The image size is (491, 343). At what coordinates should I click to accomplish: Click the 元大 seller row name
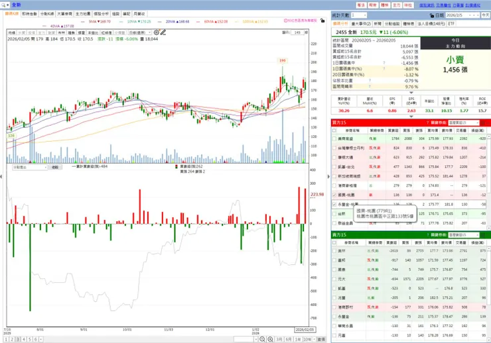coord(342,279)
